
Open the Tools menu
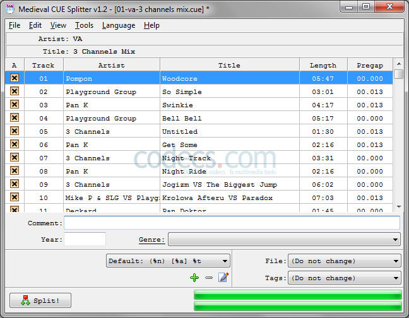[84, 25]
